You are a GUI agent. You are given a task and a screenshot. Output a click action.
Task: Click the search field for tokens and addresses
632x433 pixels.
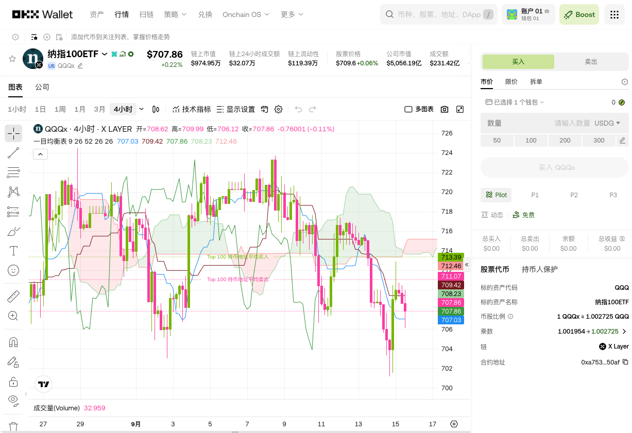tap(439, 14)
